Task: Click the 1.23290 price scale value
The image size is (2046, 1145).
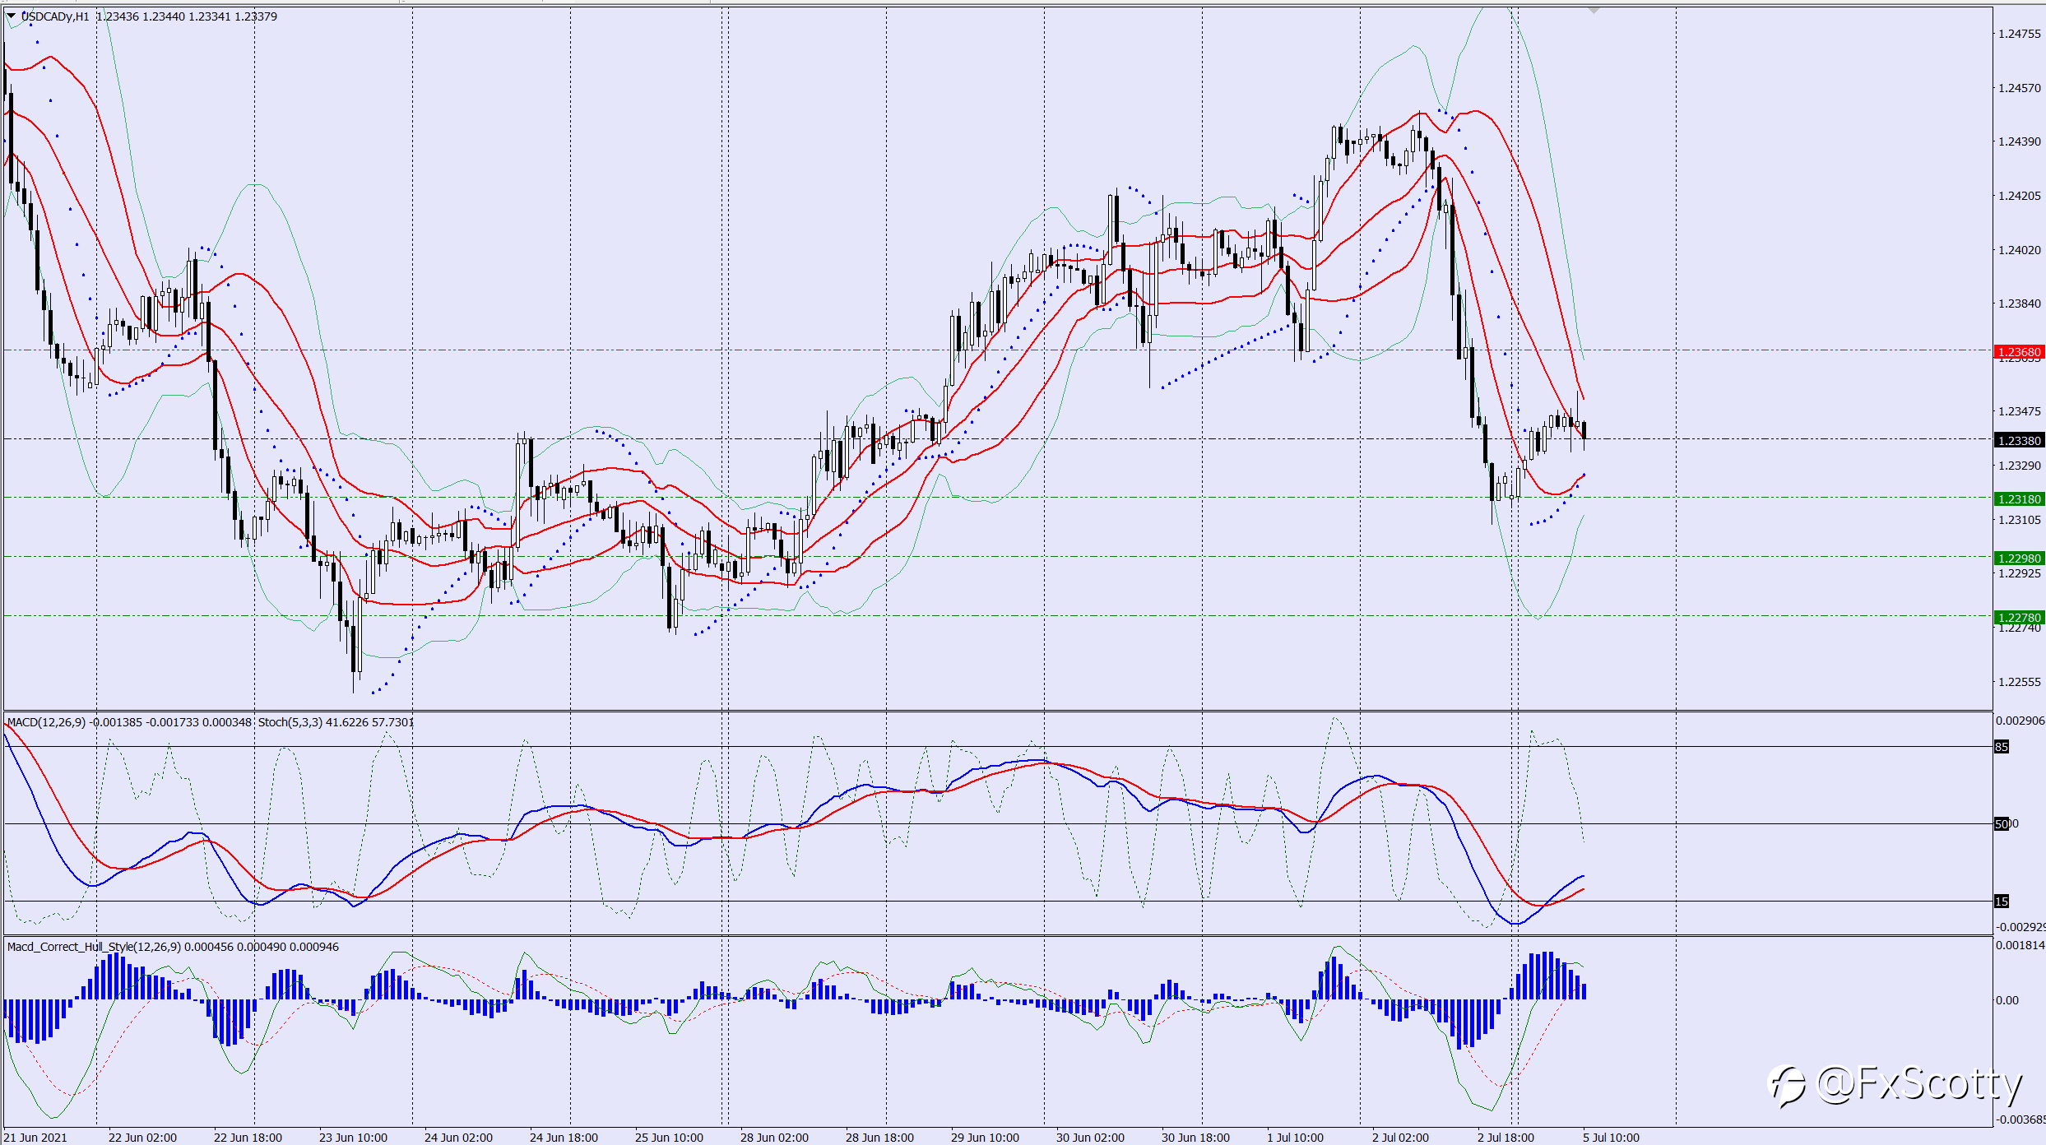Action: [2020, 466]
